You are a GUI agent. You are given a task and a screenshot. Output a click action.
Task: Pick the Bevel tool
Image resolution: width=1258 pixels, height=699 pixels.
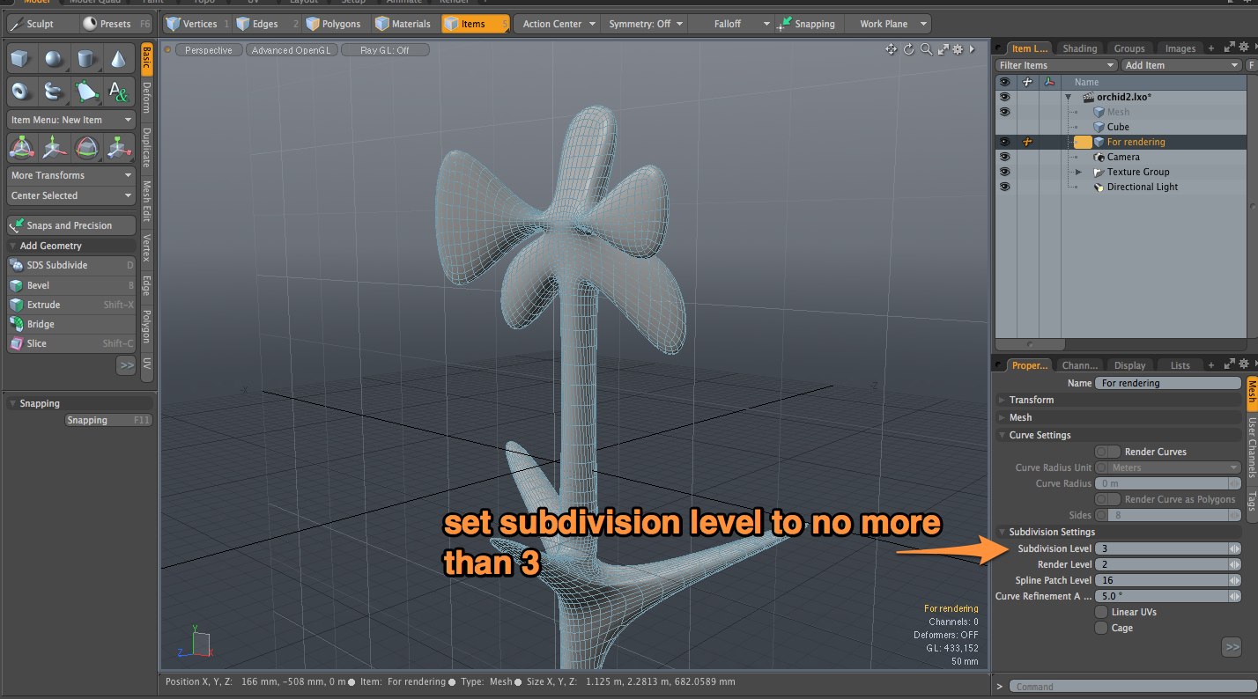click(x=38, y=285)
